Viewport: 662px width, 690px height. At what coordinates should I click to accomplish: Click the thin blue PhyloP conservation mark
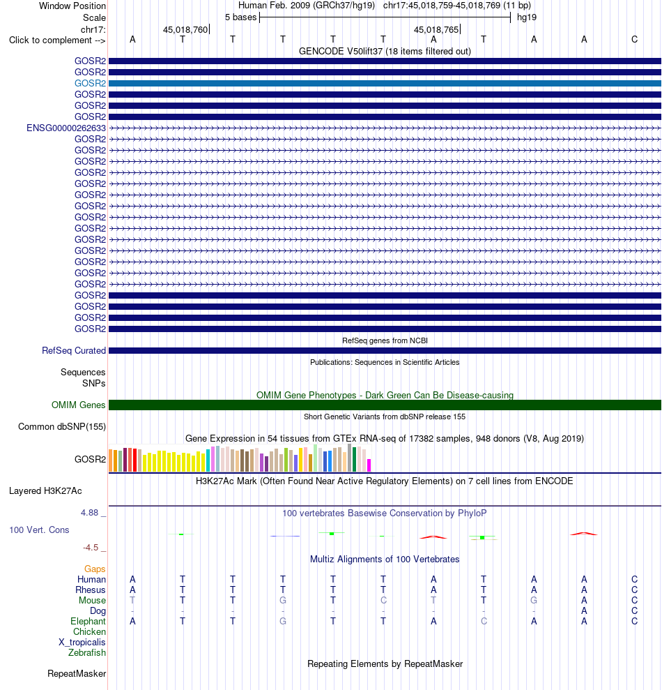click(285, 536)
